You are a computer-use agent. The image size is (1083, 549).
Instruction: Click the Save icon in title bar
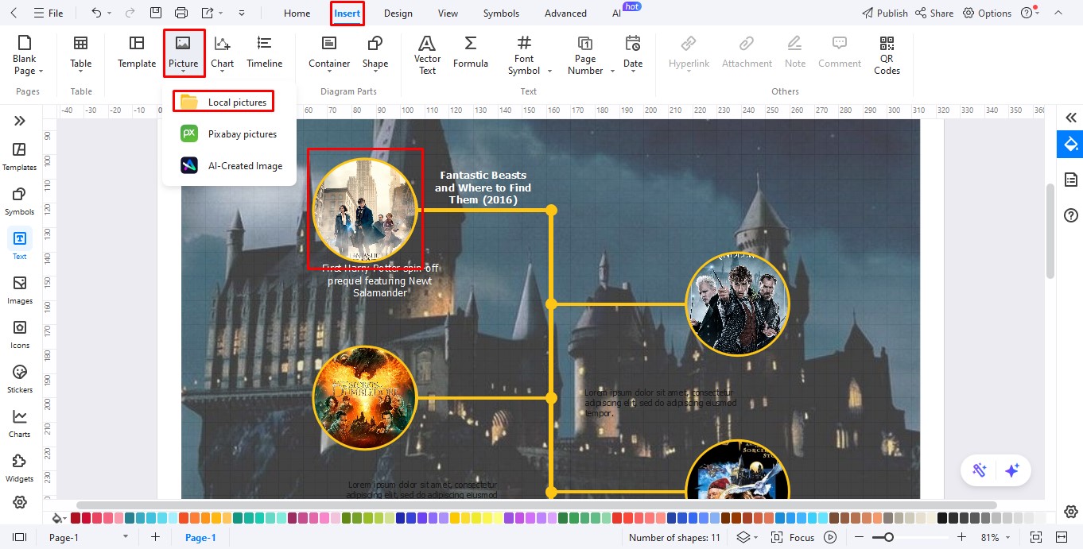tap(156, 13)
